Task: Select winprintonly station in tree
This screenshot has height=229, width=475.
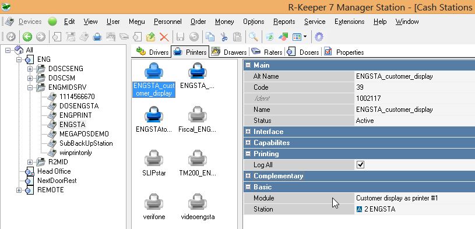Action: [x=75, y=153]
